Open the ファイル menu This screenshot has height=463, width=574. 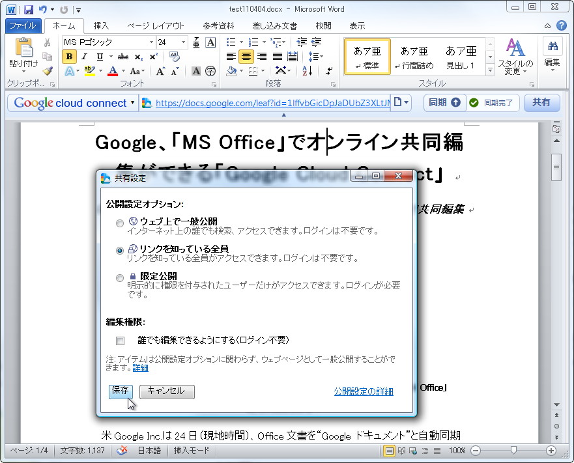pyautogui.click(x=23, y=25)
